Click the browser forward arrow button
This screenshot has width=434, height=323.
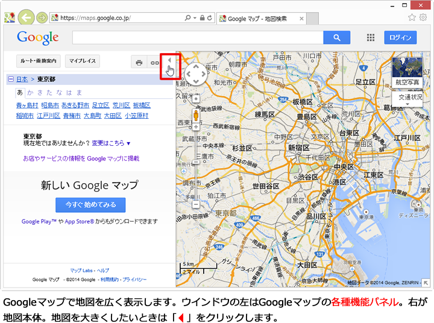tap(42, 18)
